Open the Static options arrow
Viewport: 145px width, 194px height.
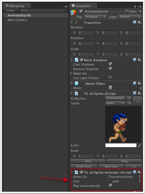coord(140,11)
